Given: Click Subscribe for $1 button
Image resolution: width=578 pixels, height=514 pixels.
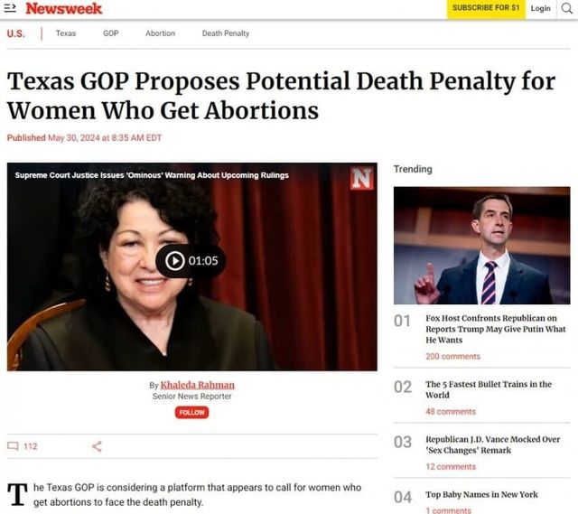Looking at the screenshot, I should (486, 8).
